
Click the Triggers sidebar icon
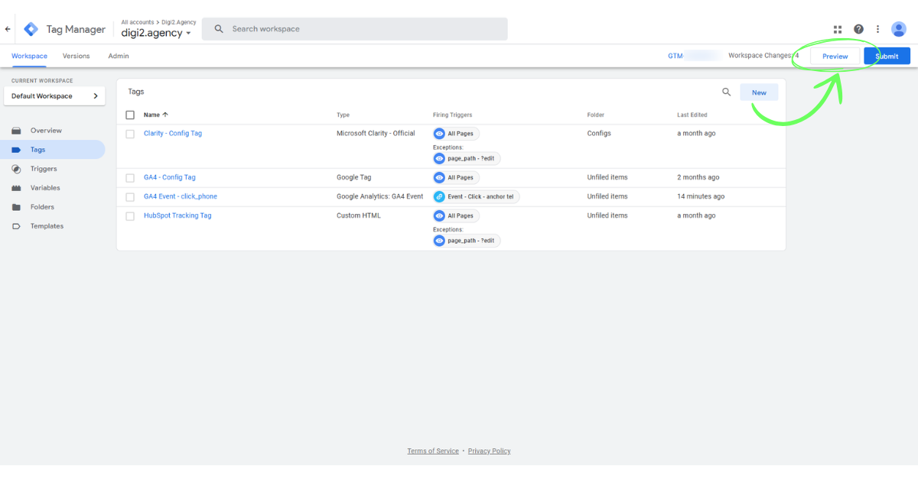click(16, 169)
